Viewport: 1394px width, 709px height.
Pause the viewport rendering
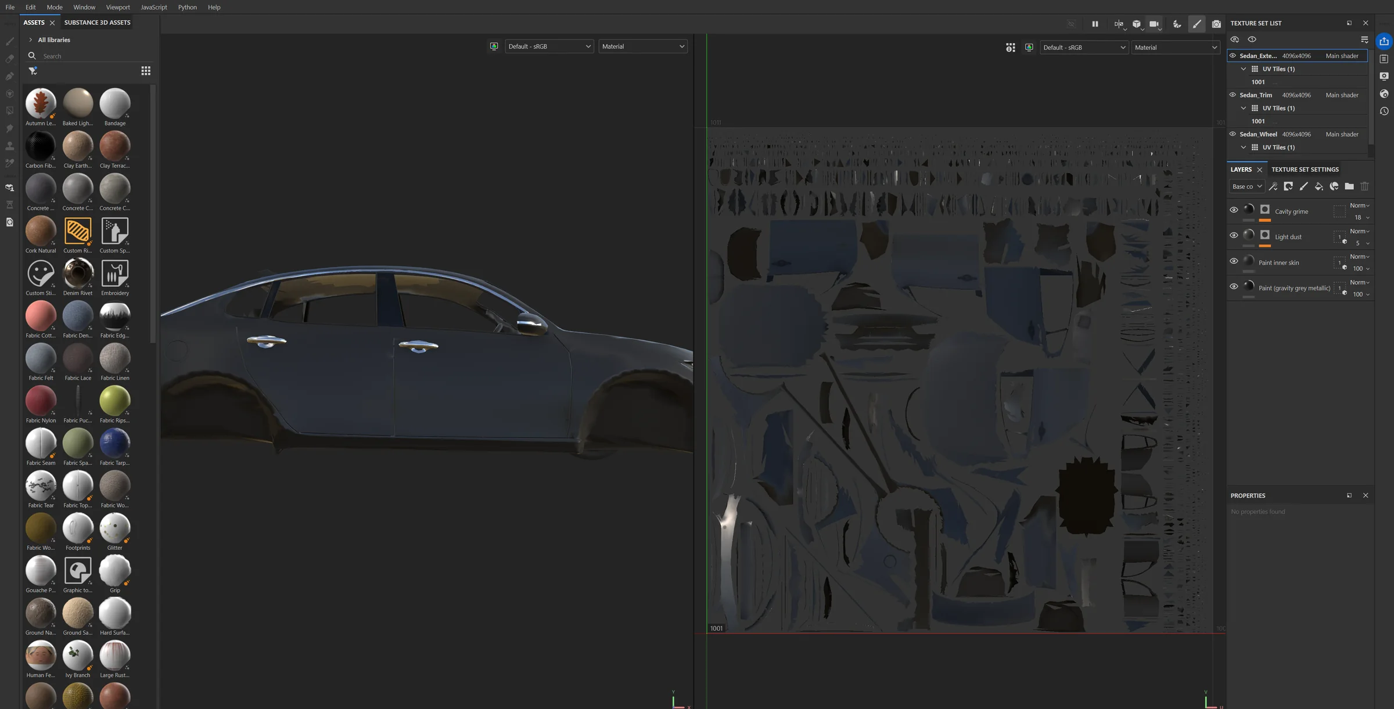[x=1095, y=24]
